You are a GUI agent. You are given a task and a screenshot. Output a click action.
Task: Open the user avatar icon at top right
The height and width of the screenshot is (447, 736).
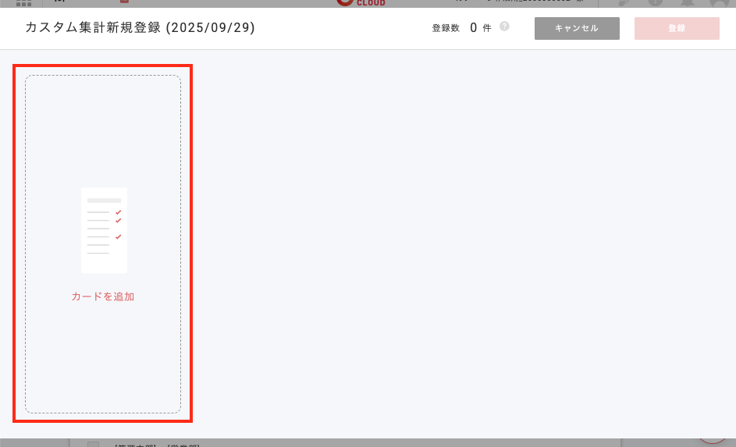tap(719, 3)
